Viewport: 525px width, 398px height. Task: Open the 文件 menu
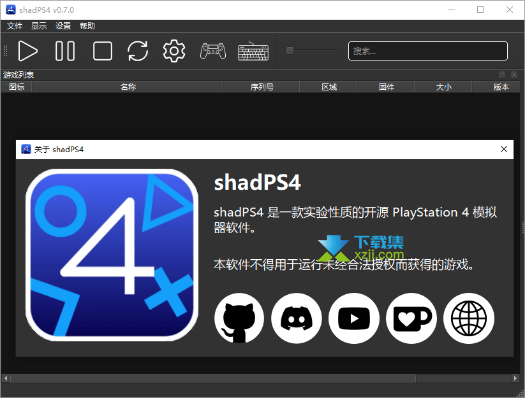click(x=15, y=26)
